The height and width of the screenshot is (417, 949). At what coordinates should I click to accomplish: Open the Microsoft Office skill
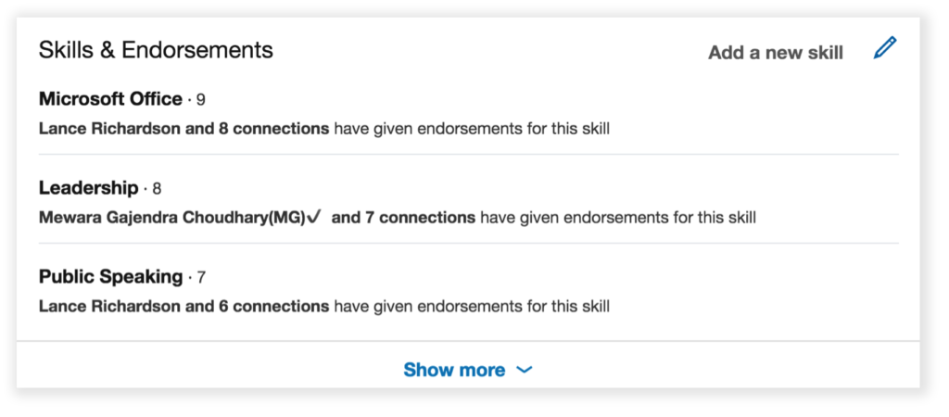tap(111, 98)
